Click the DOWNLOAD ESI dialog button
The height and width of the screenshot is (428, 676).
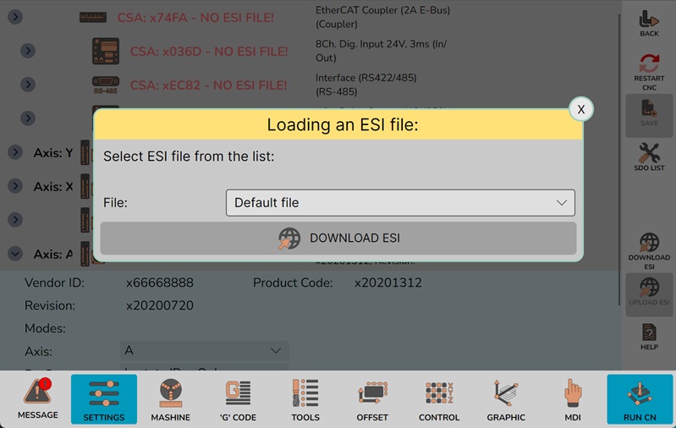coord(338,239)
